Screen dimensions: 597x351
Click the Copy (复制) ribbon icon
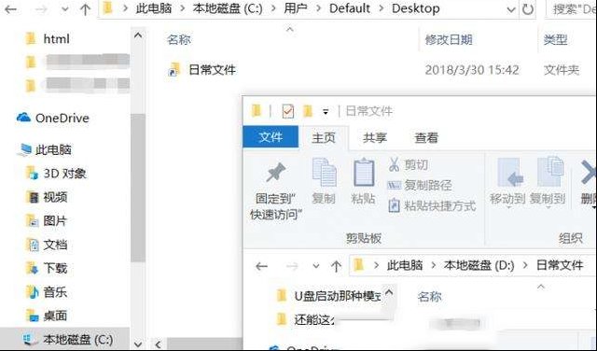pos(324,173)
